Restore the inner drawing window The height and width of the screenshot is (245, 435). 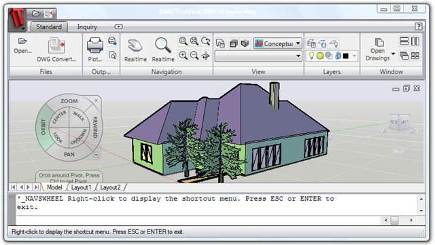(406, 88)
